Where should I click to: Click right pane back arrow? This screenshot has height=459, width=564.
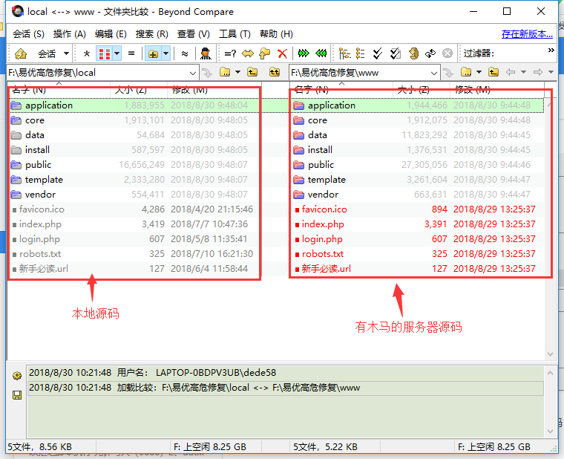511,72
